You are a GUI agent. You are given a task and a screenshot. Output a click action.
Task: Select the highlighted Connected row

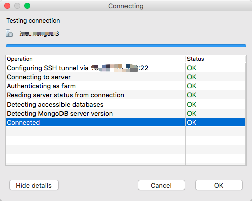click(x=126, y=122)
